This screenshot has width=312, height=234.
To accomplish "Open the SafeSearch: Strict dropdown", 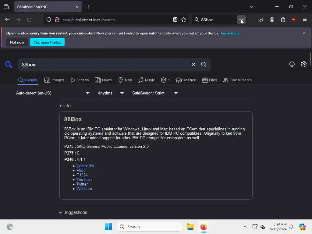I will (x=155, y=93).
